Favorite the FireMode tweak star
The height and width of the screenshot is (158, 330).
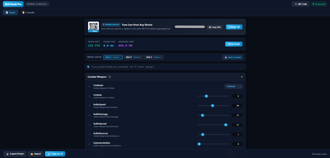tap(89, 86)
